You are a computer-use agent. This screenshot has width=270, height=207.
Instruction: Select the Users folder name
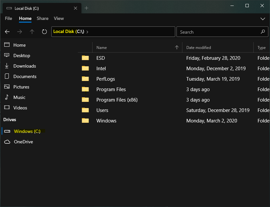[102, 110]
